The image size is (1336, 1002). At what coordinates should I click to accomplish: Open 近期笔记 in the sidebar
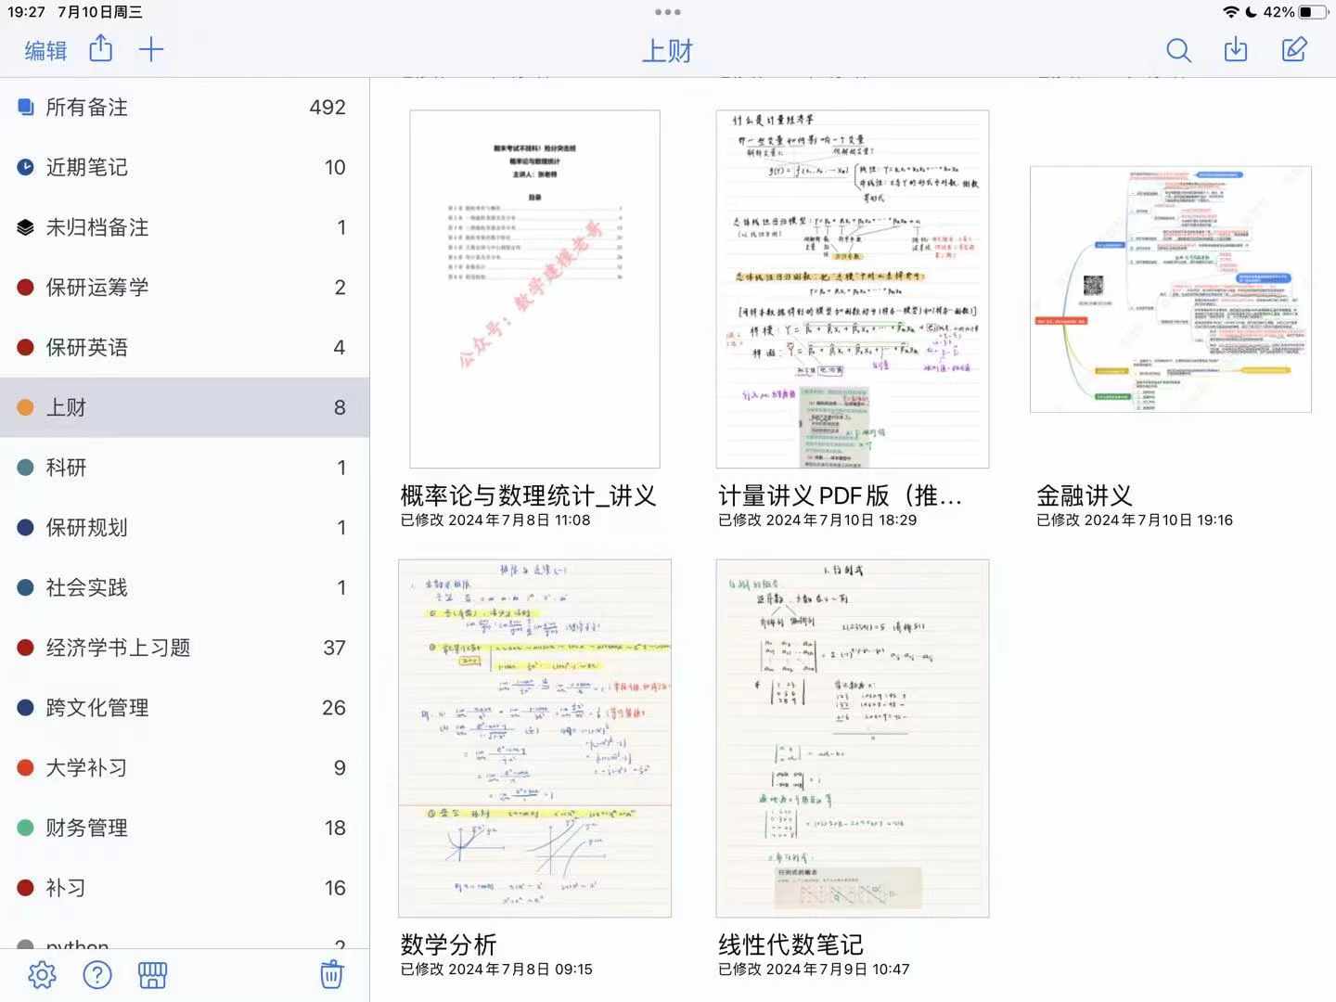185,167
